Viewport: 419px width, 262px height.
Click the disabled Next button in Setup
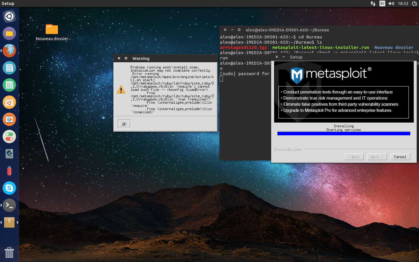tap(377, 157)
